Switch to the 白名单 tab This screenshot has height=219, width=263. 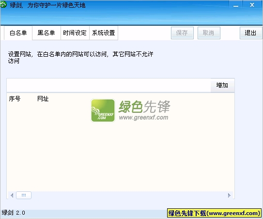tap(18, 33)
